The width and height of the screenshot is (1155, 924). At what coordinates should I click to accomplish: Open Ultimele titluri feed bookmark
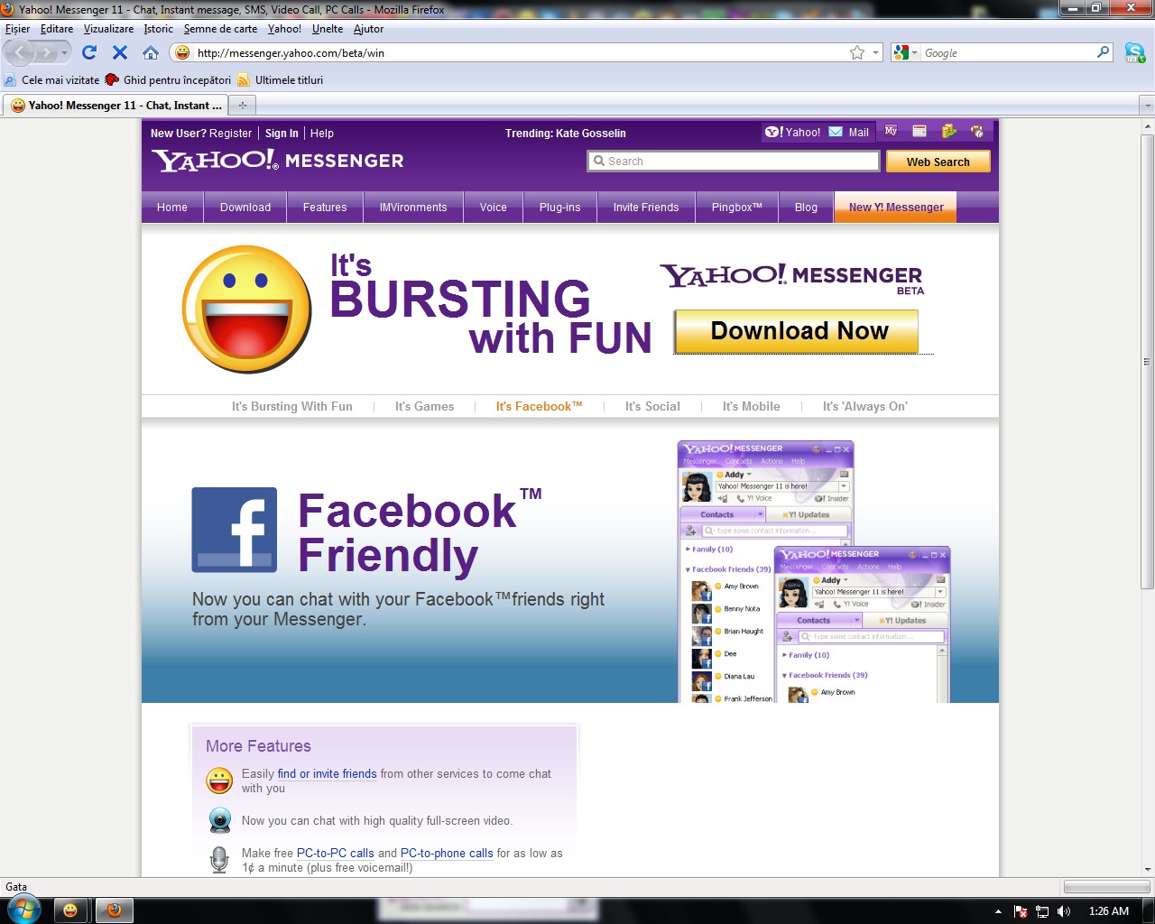pos(281,80)
